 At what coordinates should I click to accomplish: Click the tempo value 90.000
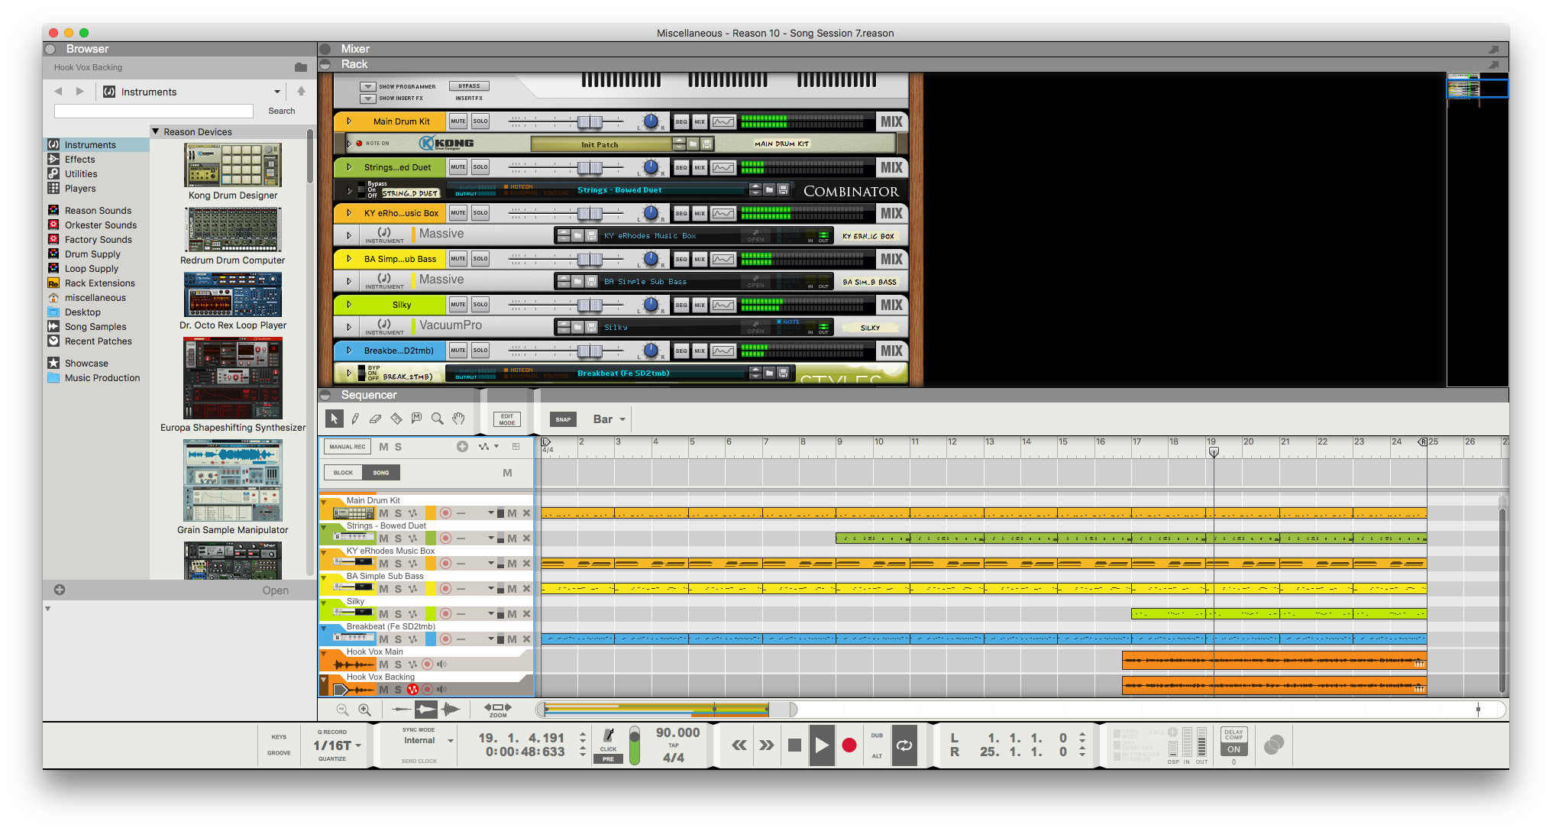tap(677, 732)
